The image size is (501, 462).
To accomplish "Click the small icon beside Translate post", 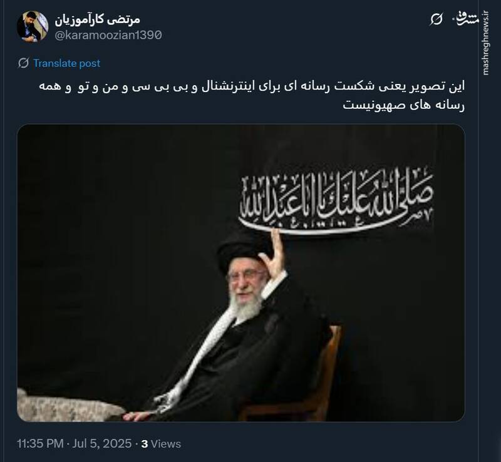I will [24, 63].
